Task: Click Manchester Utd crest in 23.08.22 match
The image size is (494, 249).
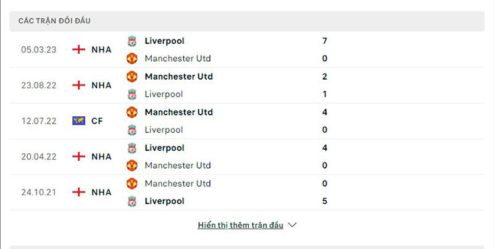Action: pos(132,77)
